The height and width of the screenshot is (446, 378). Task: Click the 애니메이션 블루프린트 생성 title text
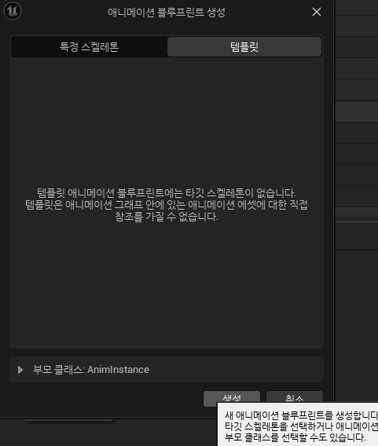[167, 13]
